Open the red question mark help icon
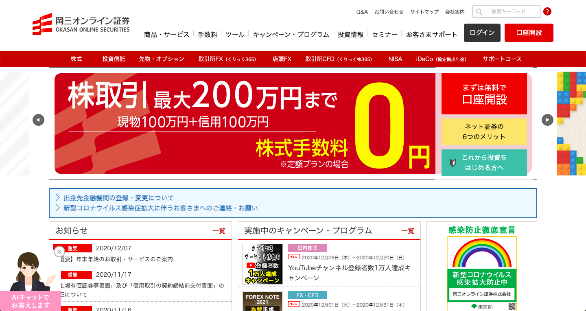The width and height of the screenshot is (586, 311). point(547,11)
